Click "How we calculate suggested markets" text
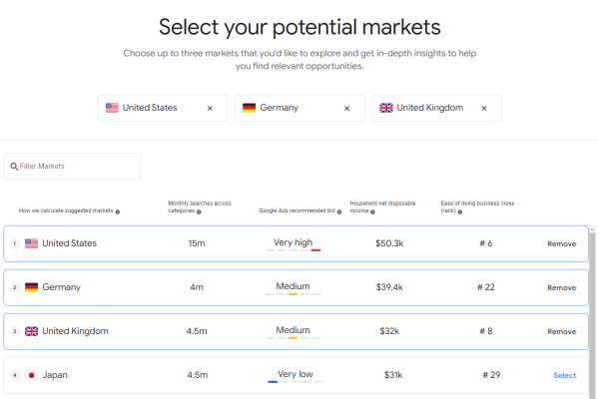Viewport: 599px width, 399px height. coord(66,210)
